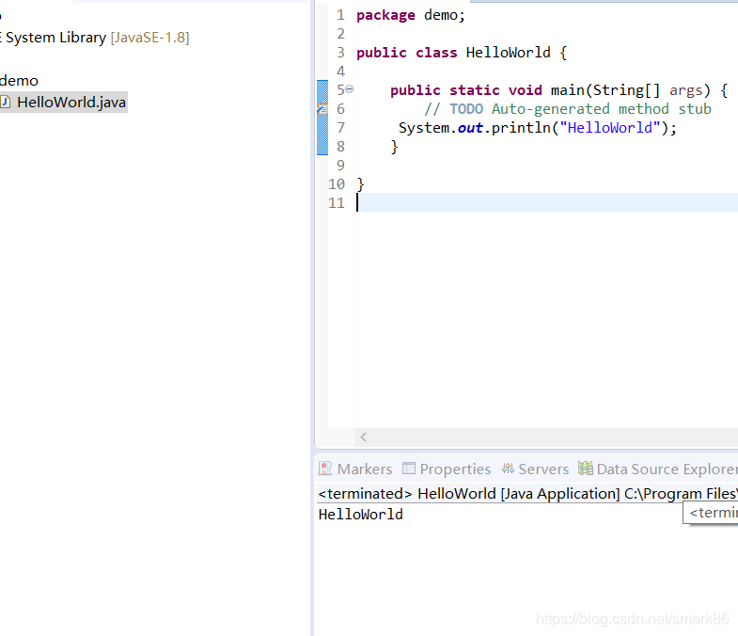
Task: Select HelloWorld.java in the package explorer
Action: tap(71, 103)
